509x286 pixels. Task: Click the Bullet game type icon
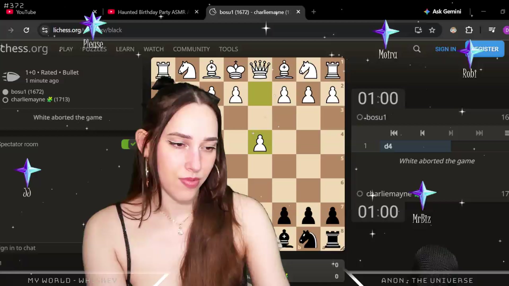[x=11, y=77]
